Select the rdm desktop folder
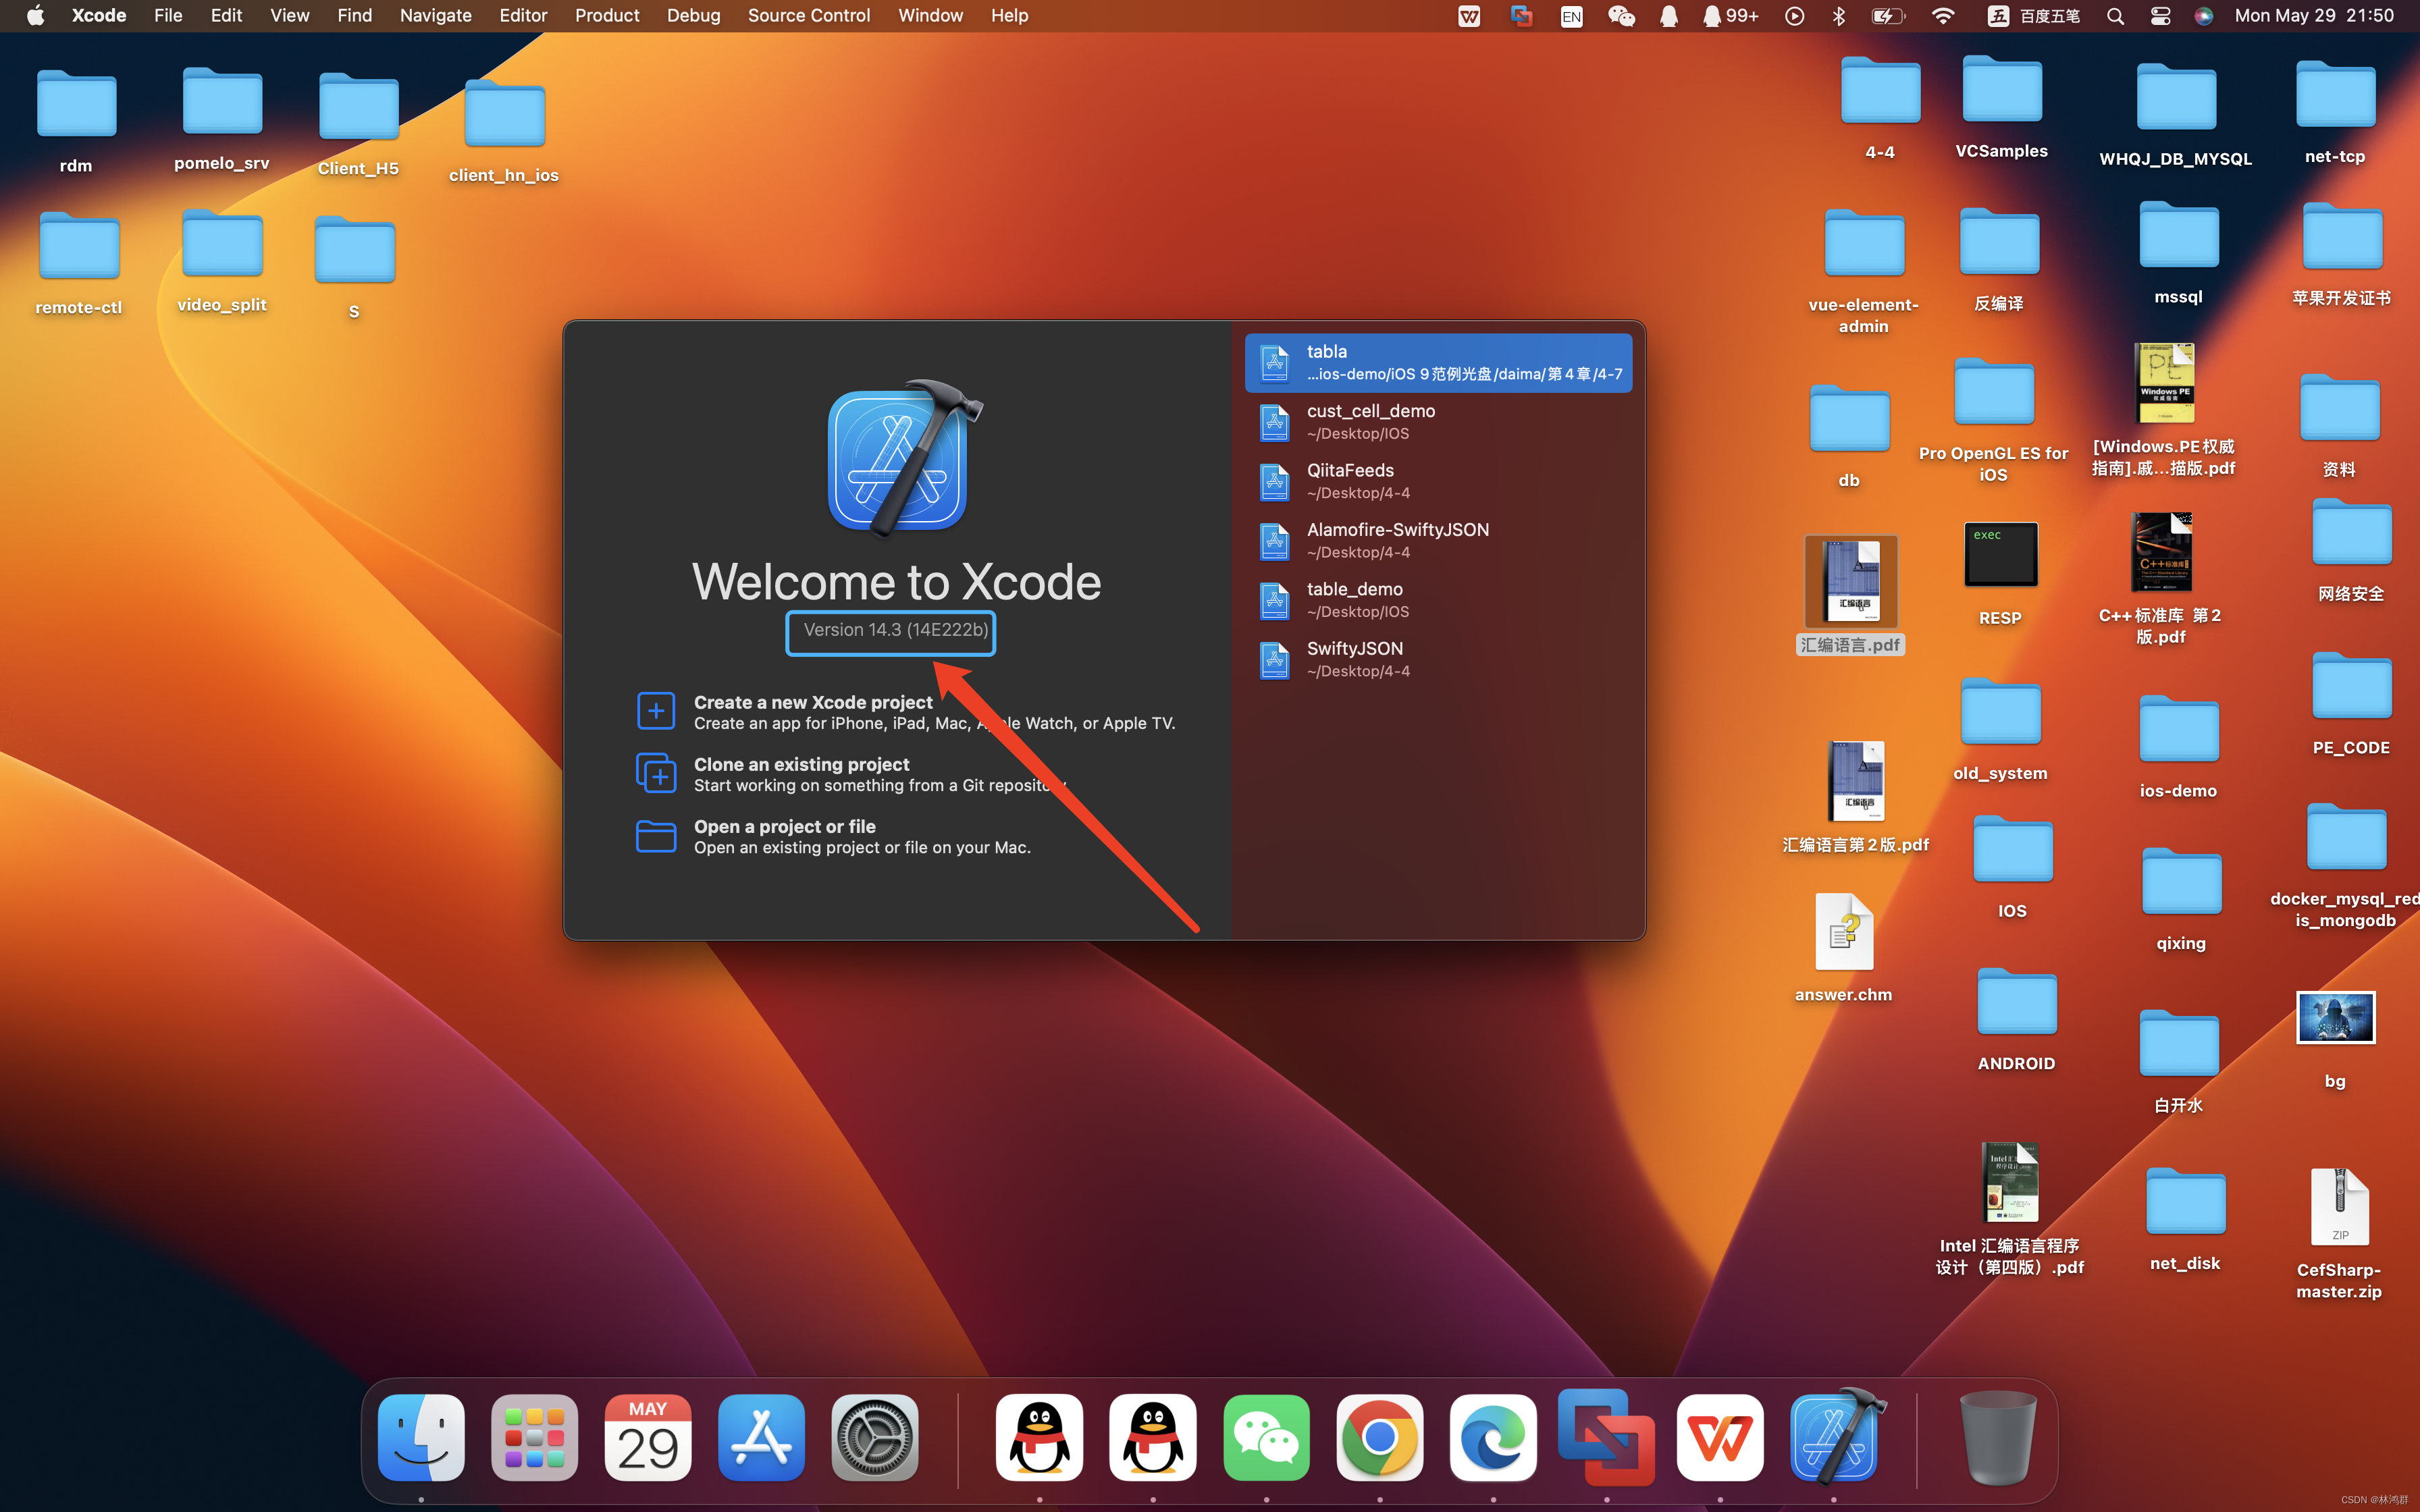The height and width of the screenshot is (1512, 2420). pos(76,120)
